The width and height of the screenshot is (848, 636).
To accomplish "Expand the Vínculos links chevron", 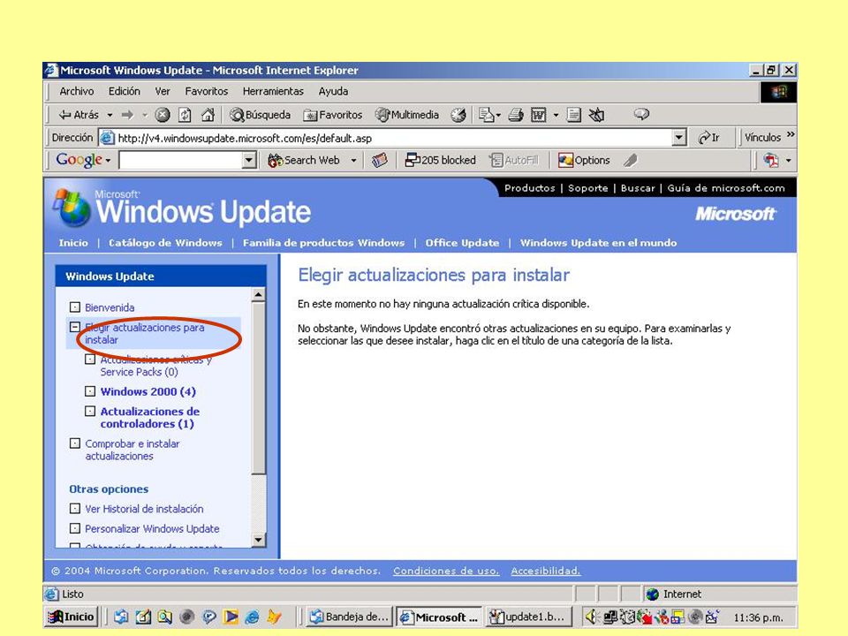I will pos(791,134).
